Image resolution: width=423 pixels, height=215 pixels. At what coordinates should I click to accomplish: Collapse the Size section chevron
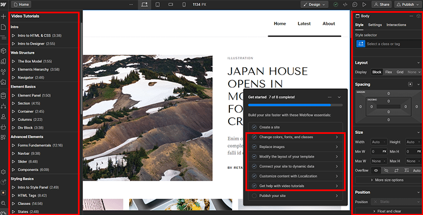coord(418,133)
